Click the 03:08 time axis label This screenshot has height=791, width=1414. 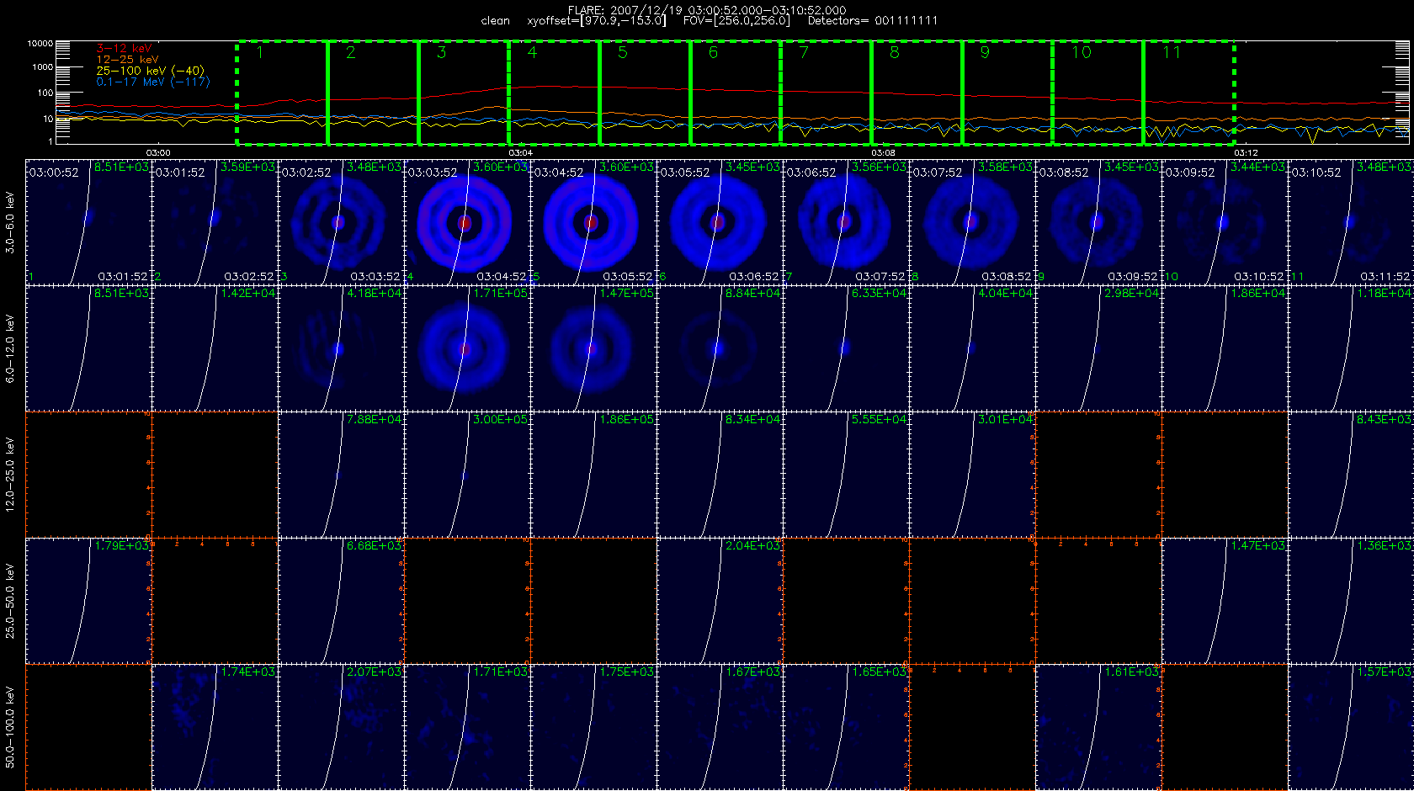pos(883,152)
